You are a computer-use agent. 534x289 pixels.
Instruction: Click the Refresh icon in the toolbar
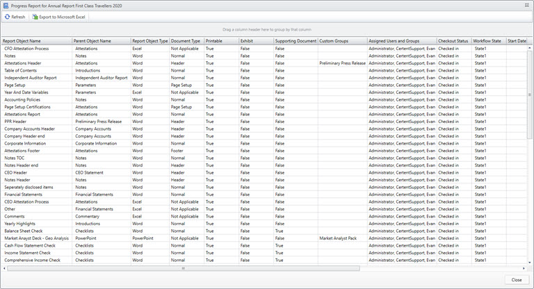[7, 17]
